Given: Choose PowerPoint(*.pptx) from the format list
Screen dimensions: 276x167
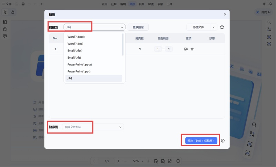Looking at the screenshot, I should tap(93, 65).
